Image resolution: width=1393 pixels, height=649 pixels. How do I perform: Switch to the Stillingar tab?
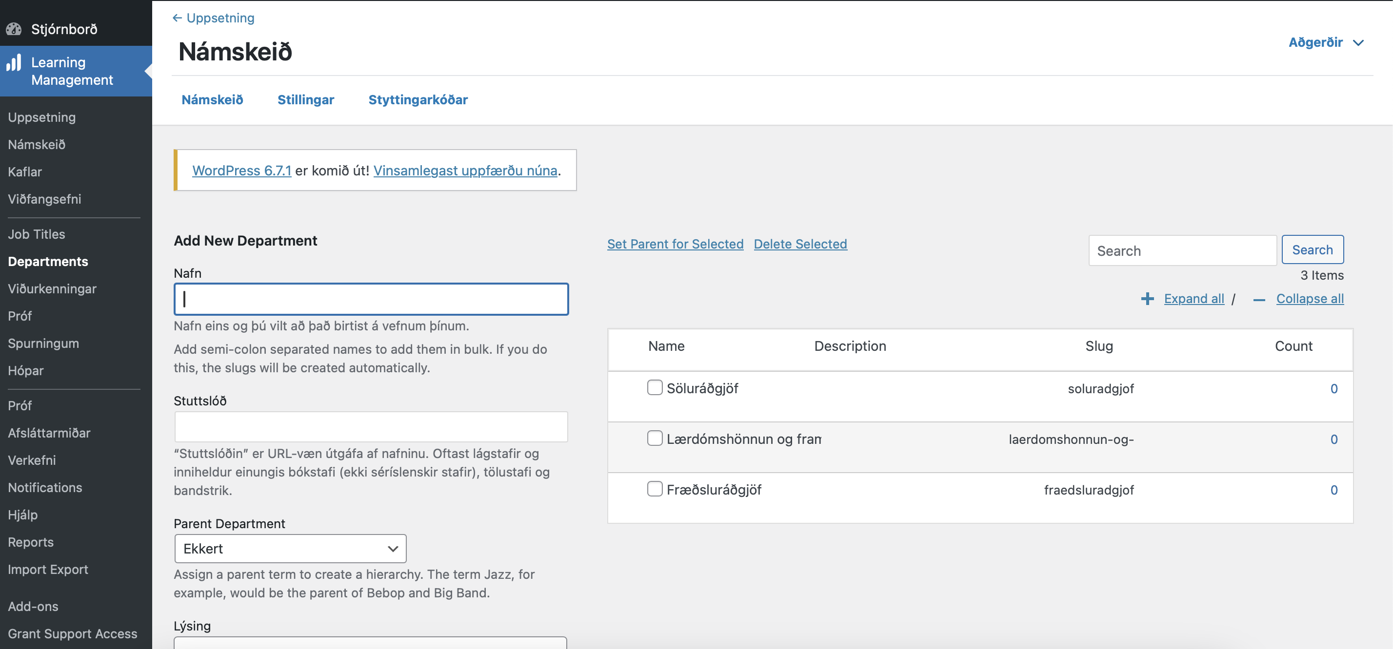(305, 99)
